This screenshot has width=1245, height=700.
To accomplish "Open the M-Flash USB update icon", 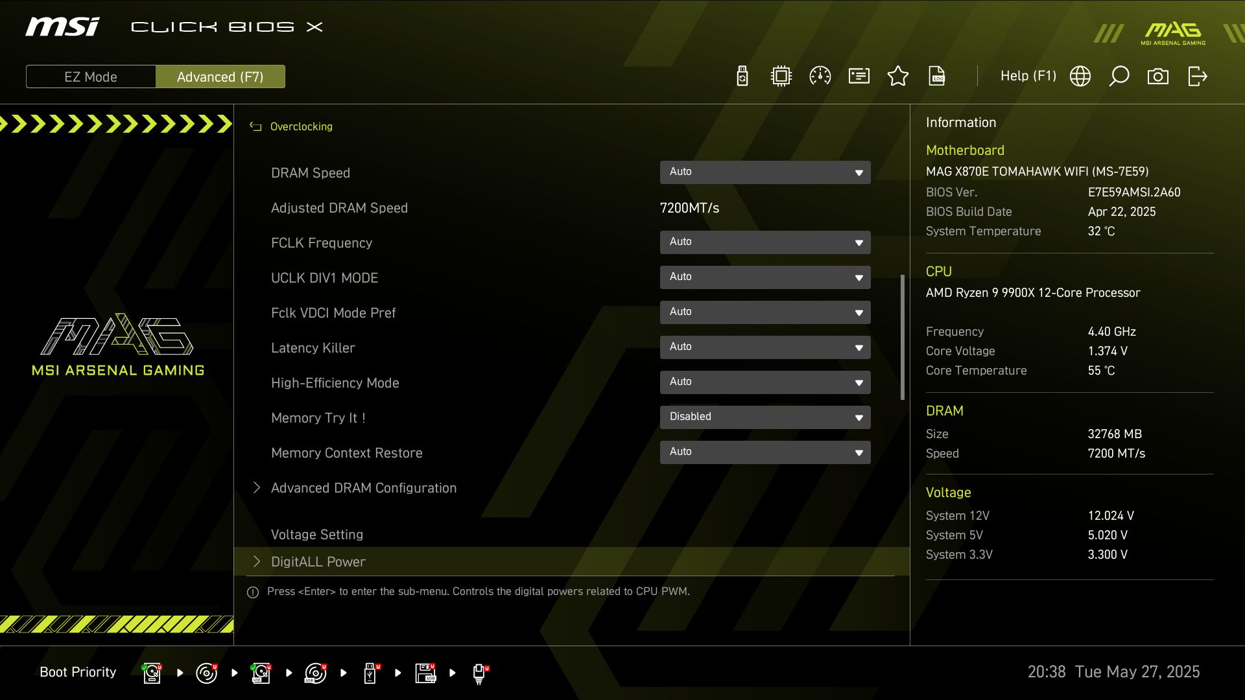I will coord(742,76).
